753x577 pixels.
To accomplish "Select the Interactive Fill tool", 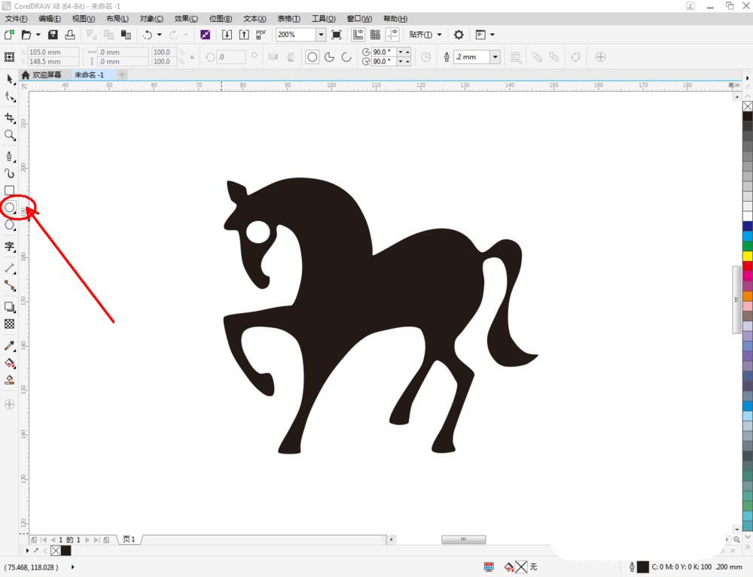I will (10, 363).
